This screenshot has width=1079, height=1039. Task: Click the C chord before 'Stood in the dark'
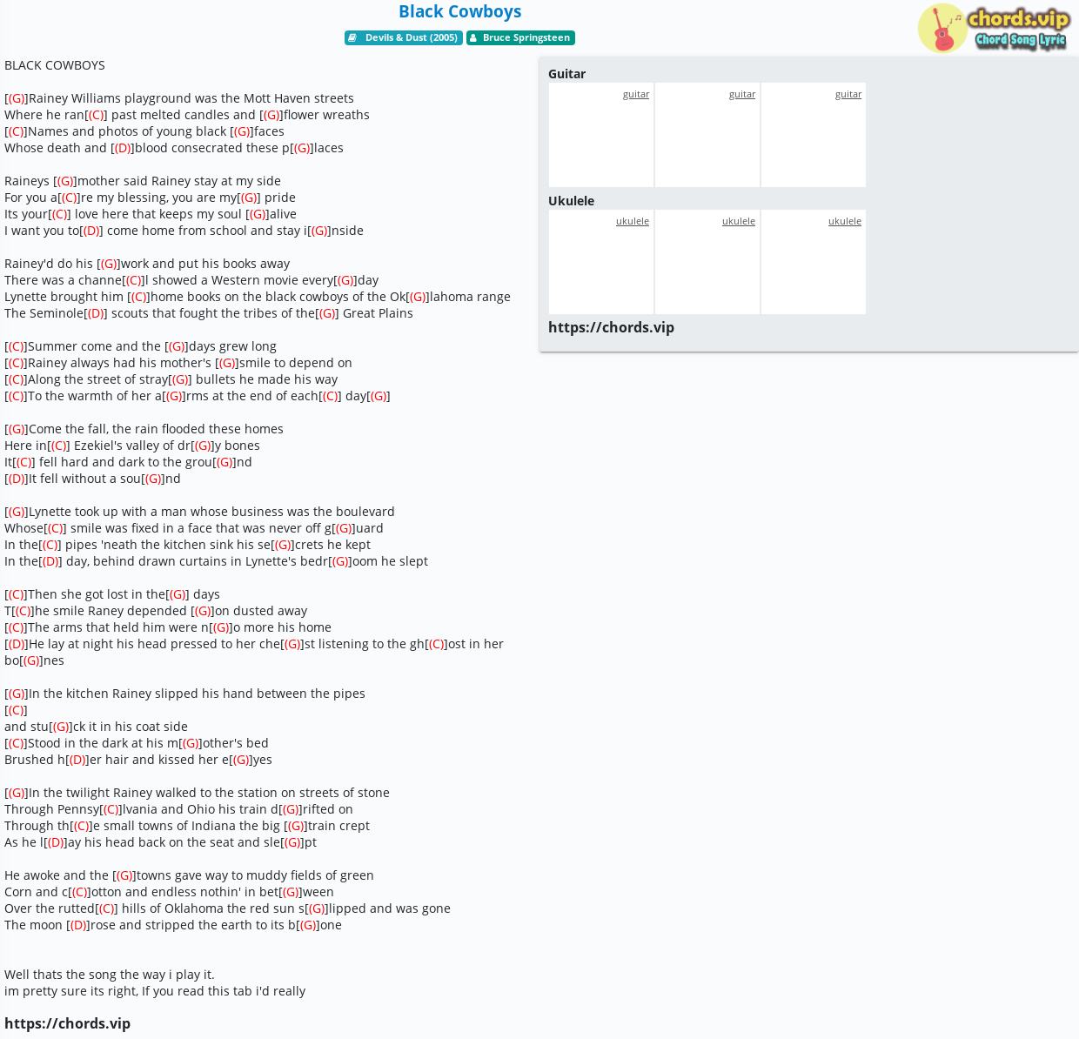tap(16, 743)
